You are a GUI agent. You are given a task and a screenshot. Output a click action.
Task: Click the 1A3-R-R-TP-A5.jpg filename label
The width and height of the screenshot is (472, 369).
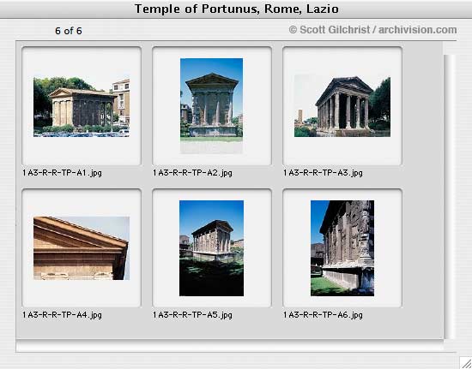tap(192, 315)
